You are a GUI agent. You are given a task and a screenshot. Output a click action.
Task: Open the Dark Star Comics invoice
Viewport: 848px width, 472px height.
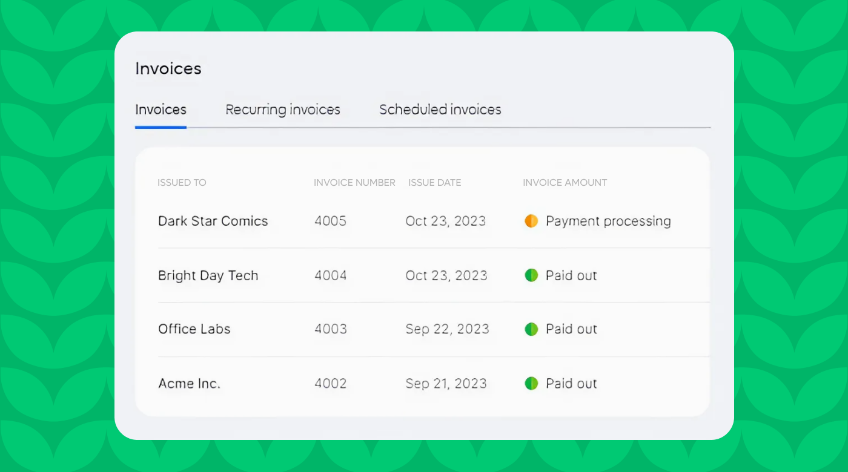pos(213,221)
